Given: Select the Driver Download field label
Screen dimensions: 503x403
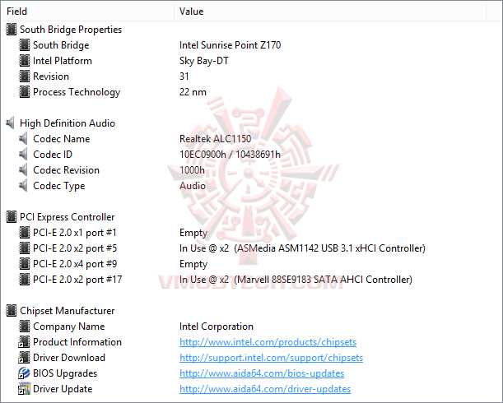Looking at the screenshot, I should pyautogui.click(x=69, y=358).
